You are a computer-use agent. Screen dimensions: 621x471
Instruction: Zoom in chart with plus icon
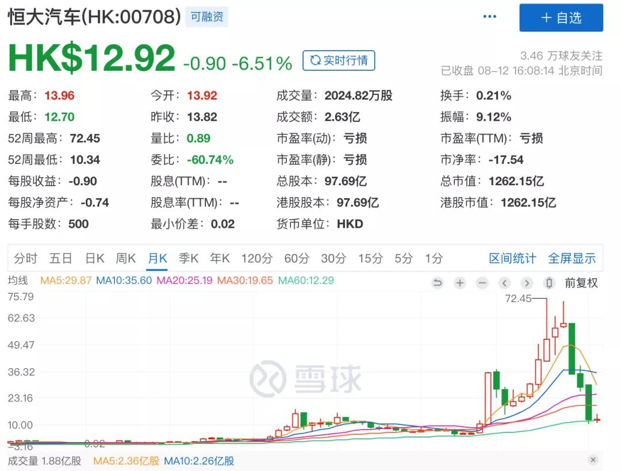click(x=460, y=283)
